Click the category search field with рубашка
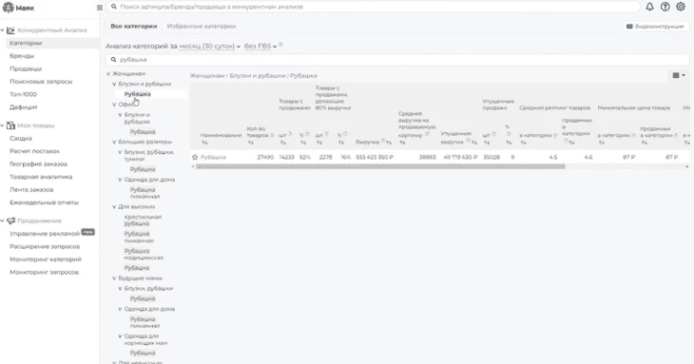Image resolution: width=694 pixels, height=364 pixels. (397, 59)
